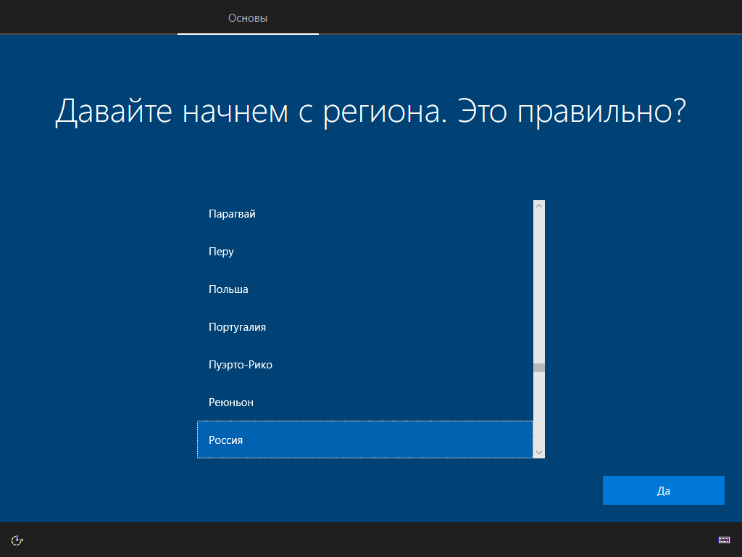This screenshot has width=742, height=557.
Task: Click the scrollbar track below the thumb
Action: (x=539, y=409)
